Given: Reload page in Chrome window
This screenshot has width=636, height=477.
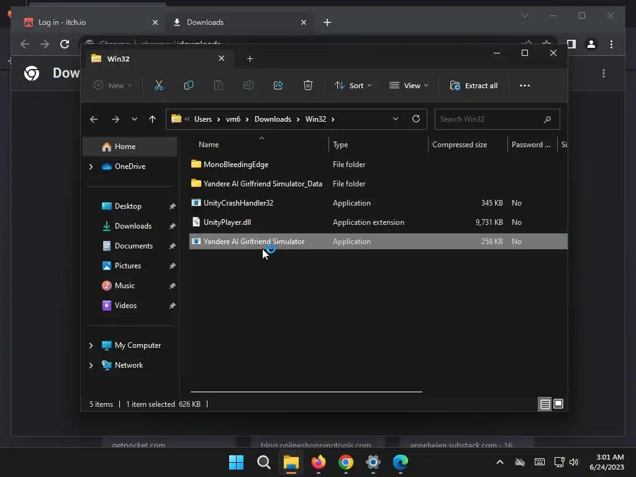Looking at the screenshot, I should 65,44.
